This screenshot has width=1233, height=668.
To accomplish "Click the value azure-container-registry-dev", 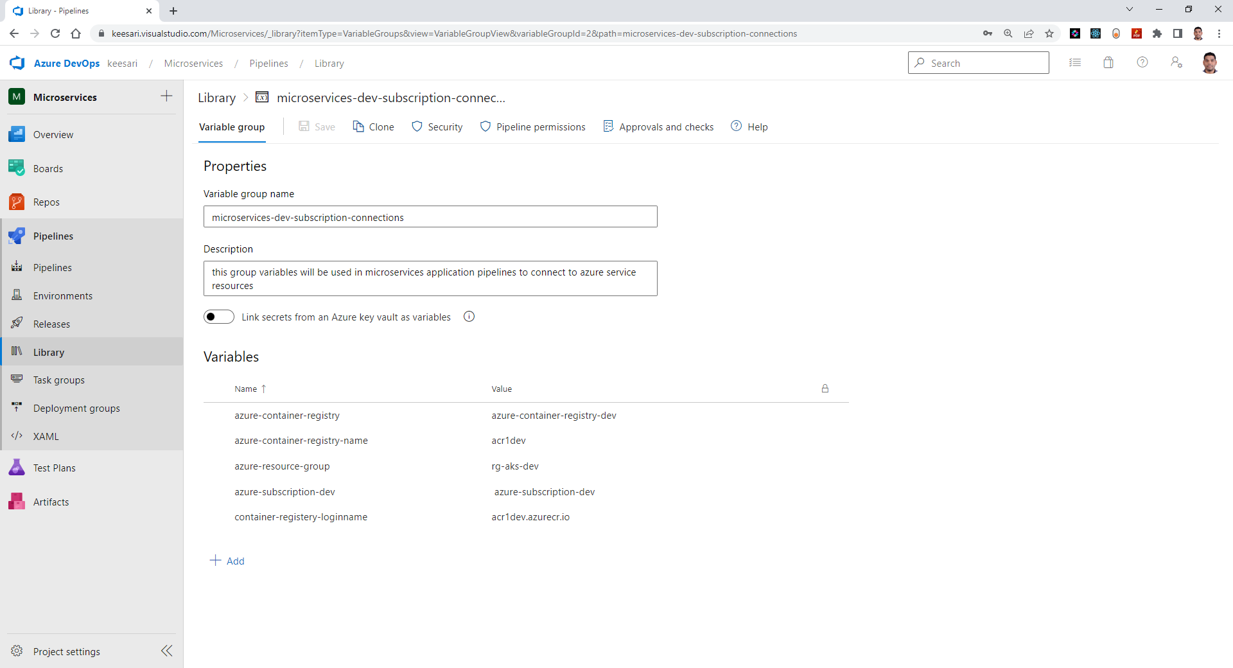I will pos(554,416).
